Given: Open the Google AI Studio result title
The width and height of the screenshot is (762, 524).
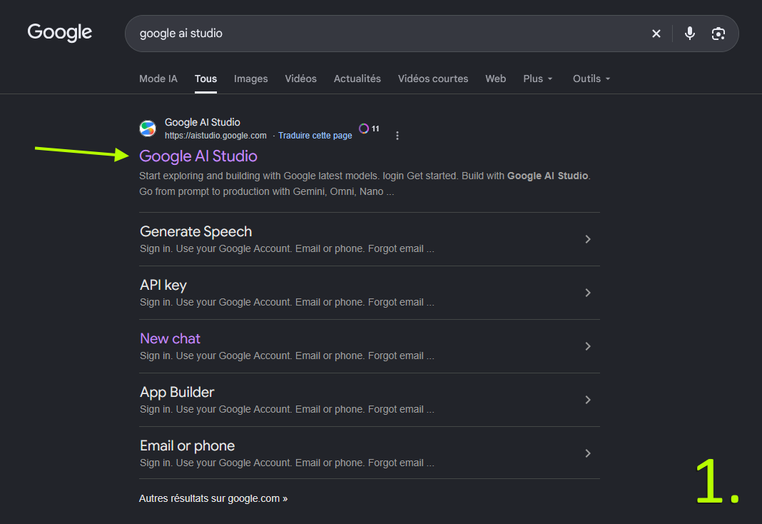Looking at the screenshot, I should pos(198,156).
